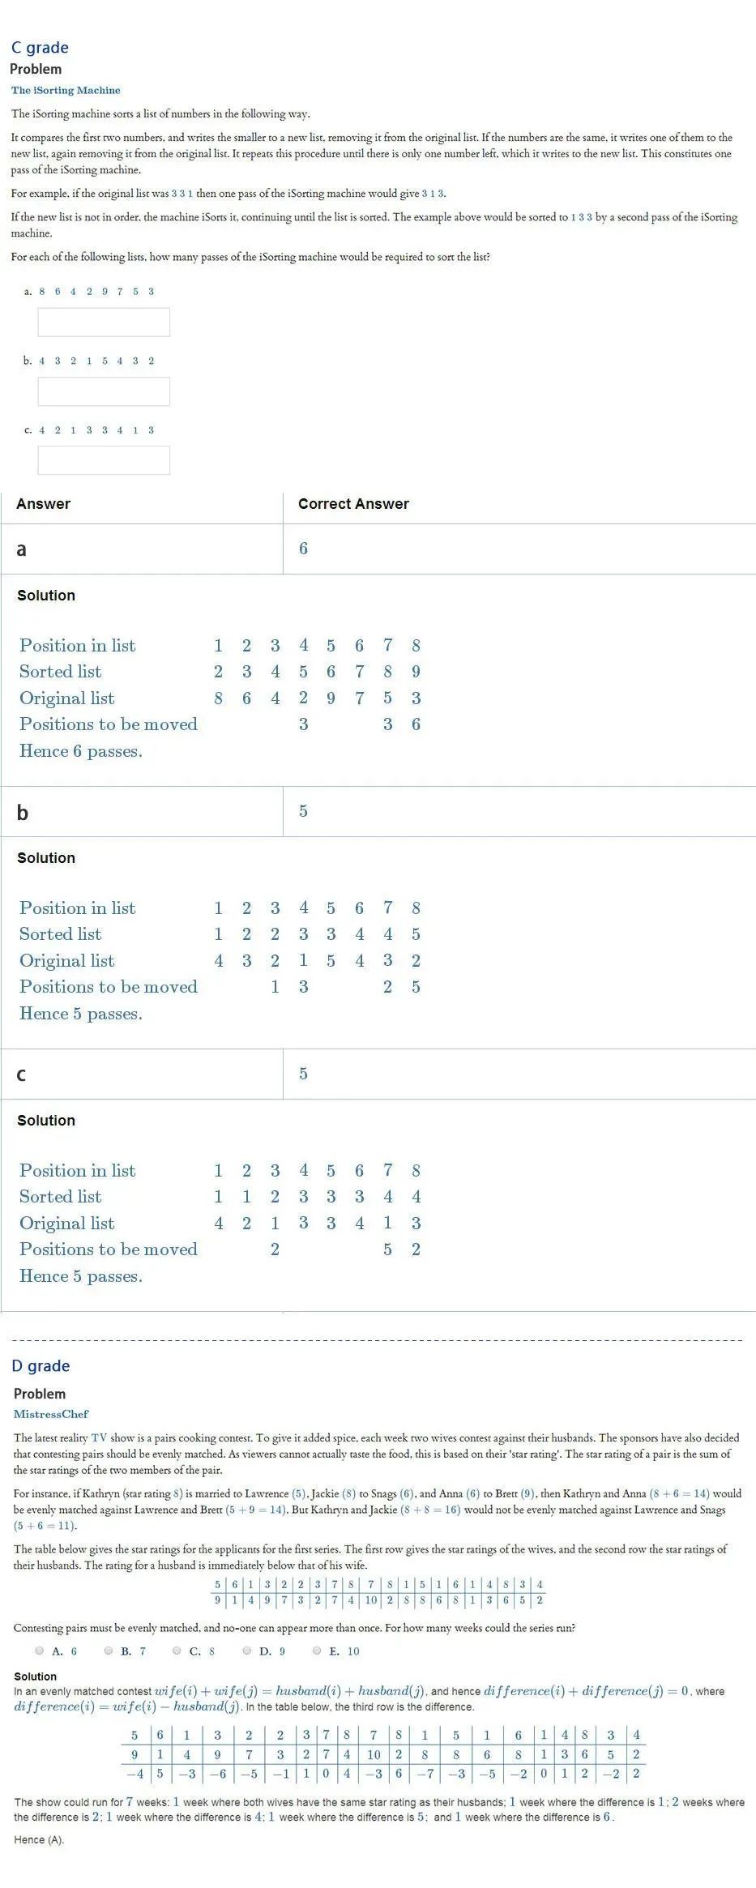Screen dimensions: 756x1888
Task: Click the answer box for list c
Action: (x=104, y=460)
